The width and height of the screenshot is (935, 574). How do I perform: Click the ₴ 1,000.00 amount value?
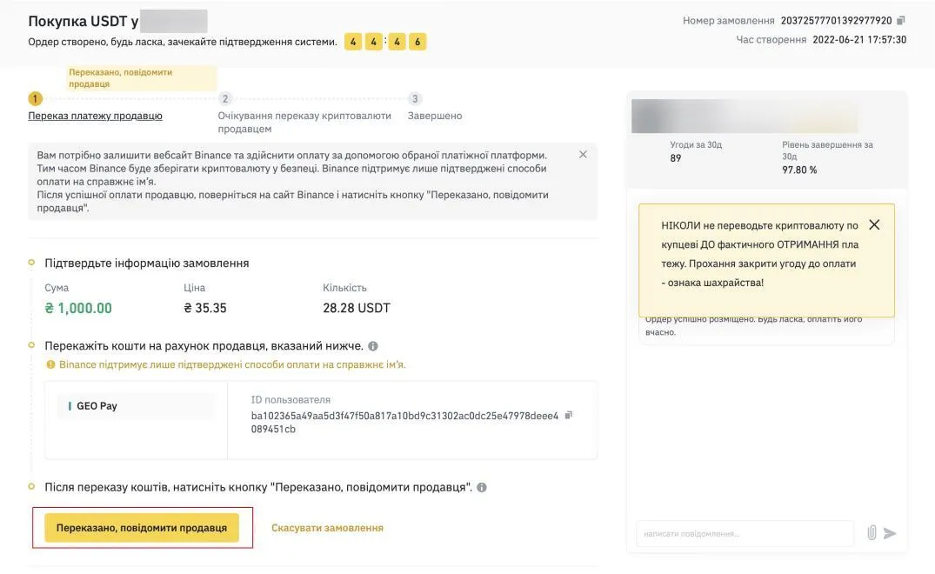coord(78,308)
